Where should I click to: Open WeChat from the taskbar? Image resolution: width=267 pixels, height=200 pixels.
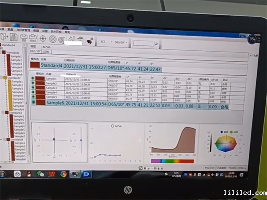40,174
